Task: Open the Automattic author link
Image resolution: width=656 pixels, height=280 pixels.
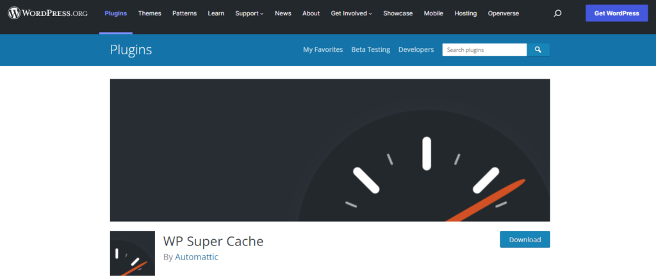Action: tap(197, 257)
